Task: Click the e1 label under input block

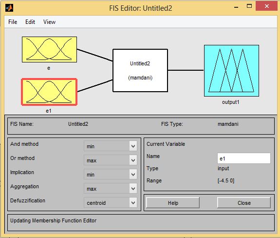Action: [49, 111]
